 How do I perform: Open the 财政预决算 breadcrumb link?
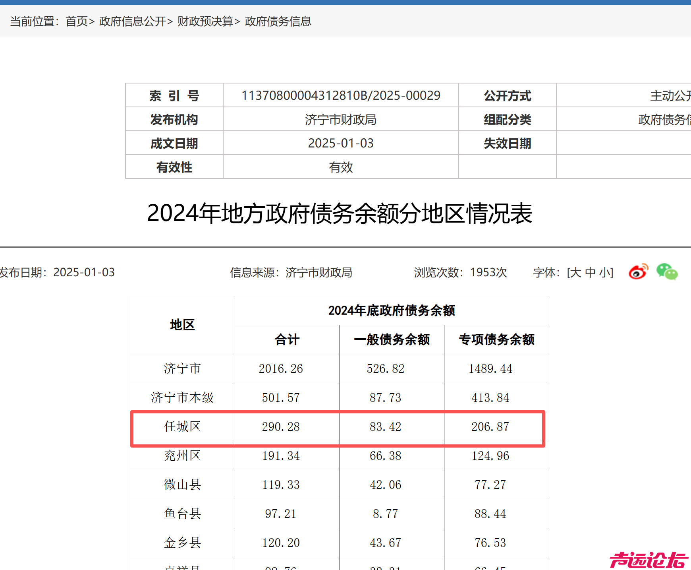click(x=204, y=22)
